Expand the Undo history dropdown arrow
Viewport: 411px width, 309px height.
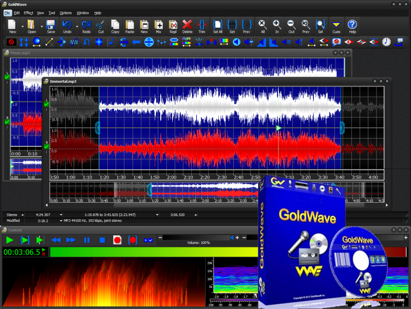[77, 26]
